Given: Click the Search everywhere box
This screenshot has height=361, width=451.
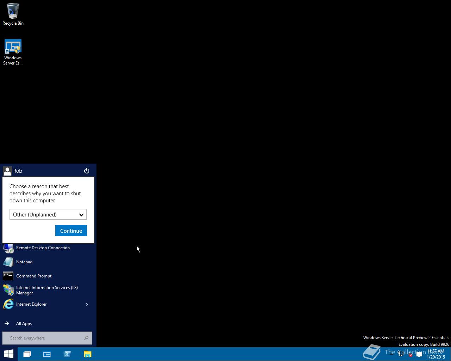Looking at the screenshot, I should [x=47, y=338].
